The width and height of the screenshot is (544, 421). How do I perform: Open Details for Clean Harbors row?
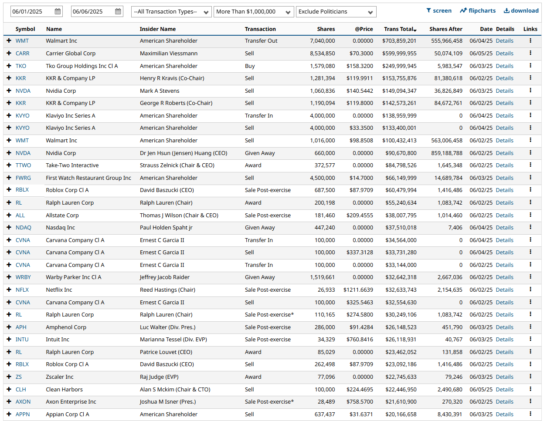click(x=504, y=389)
